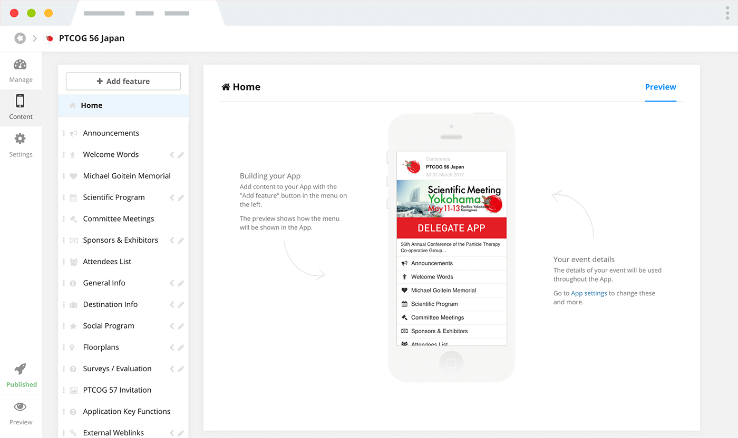The image size is (738, 438).
Task: Click the Add feature button
Action: [x=123, y=82]
